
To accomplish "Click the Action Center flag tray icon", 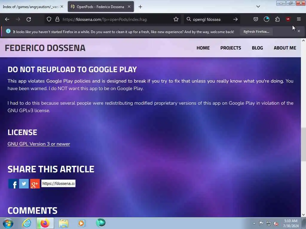I will [x=261, y=223].
